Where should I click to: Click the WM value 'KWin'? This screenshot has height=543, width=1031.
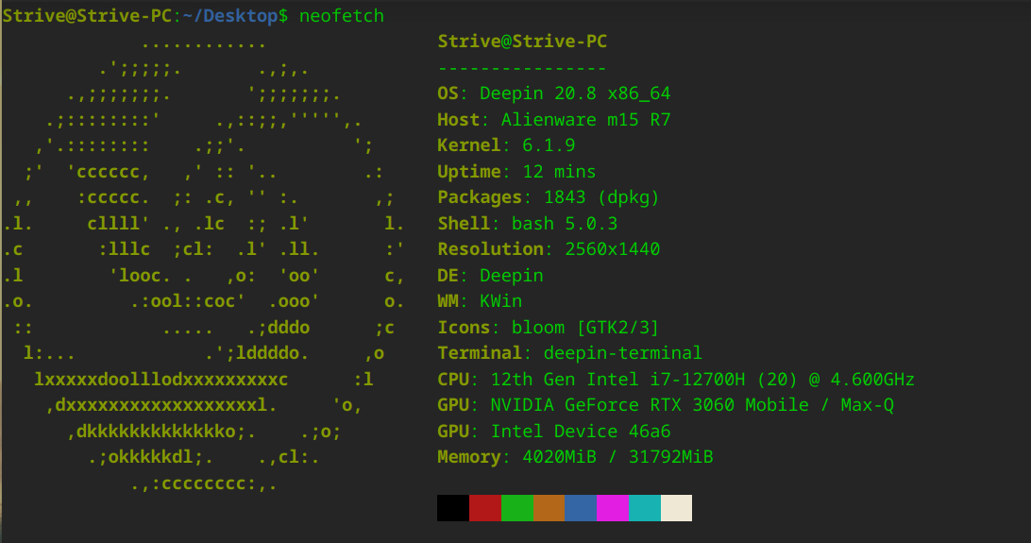click(x=500, y=301)
